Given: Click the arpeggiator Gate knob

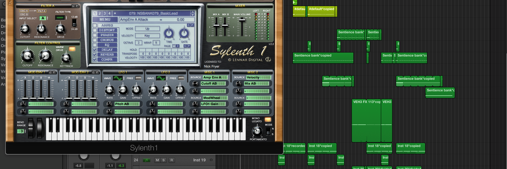Looking at the screenshot, I should coord(184,33).
